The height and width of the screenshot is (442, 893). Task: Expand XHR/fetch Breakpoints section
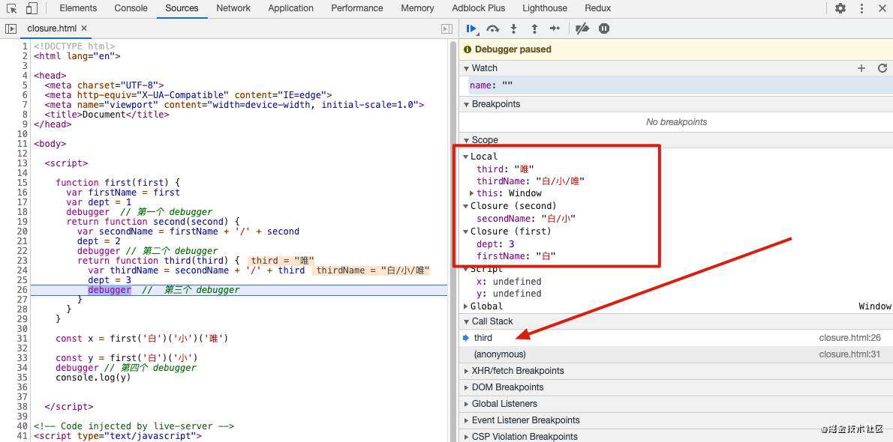click(x=467, y=371)
